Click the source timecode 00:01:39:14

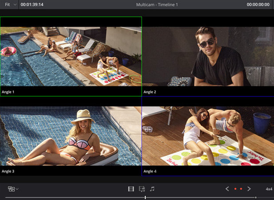[x=32, y=4]
